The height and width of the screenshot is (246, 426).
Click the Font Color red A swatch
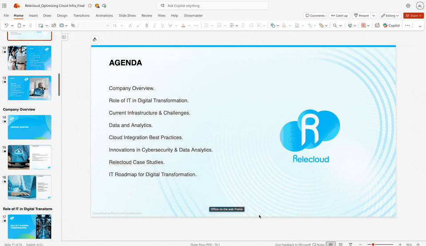coord(183,25)
